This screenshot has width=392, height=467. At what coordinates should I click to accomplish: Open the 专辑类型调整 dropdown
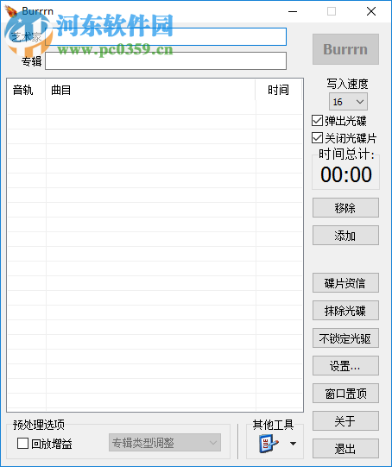click(165, 443)
